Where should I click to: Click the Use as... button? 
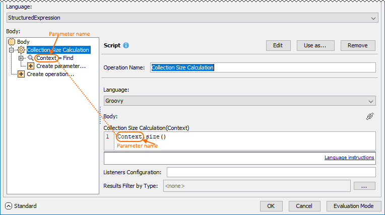coord(315,46)
